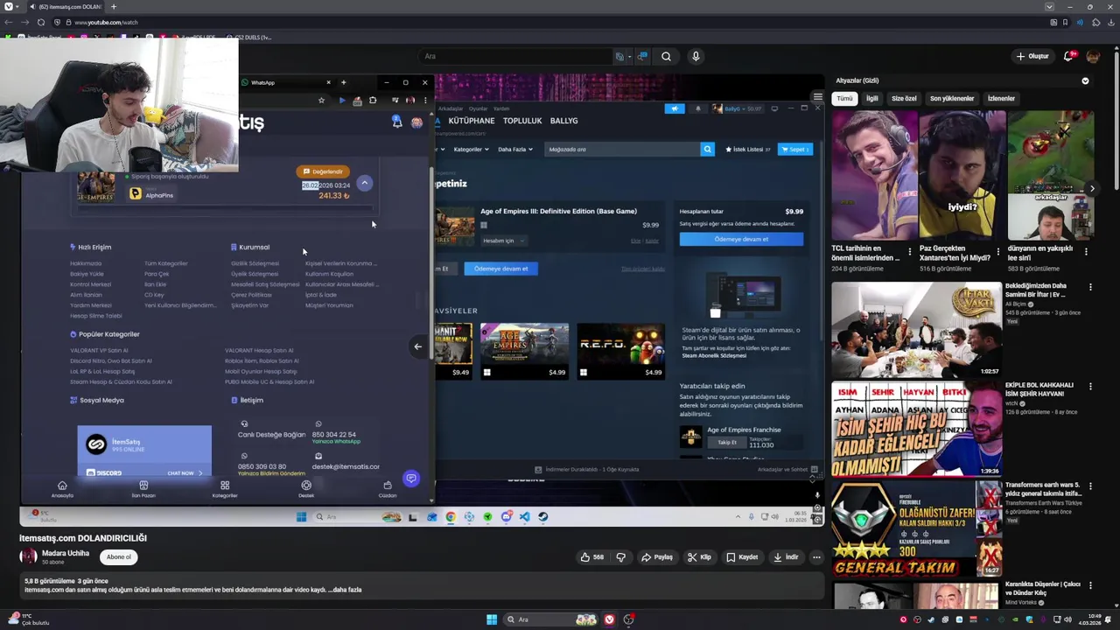This screenshot has height=630, width=1120.
Task: Select the Size özel filter chip
Action: tap(904, 98)
